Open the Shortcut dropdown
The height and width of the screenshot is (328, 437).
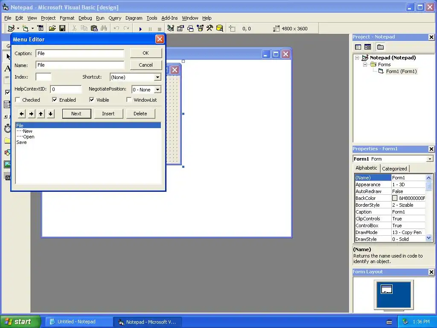157,77
